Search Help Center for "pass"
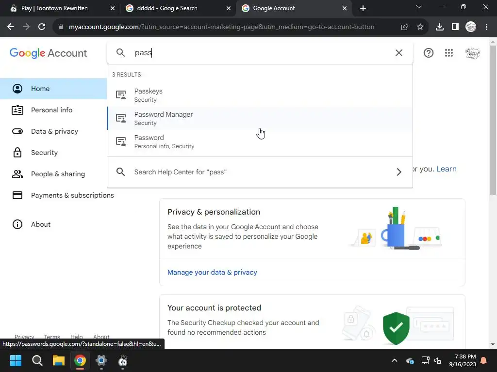497x372 pixels. coord(260,172)
